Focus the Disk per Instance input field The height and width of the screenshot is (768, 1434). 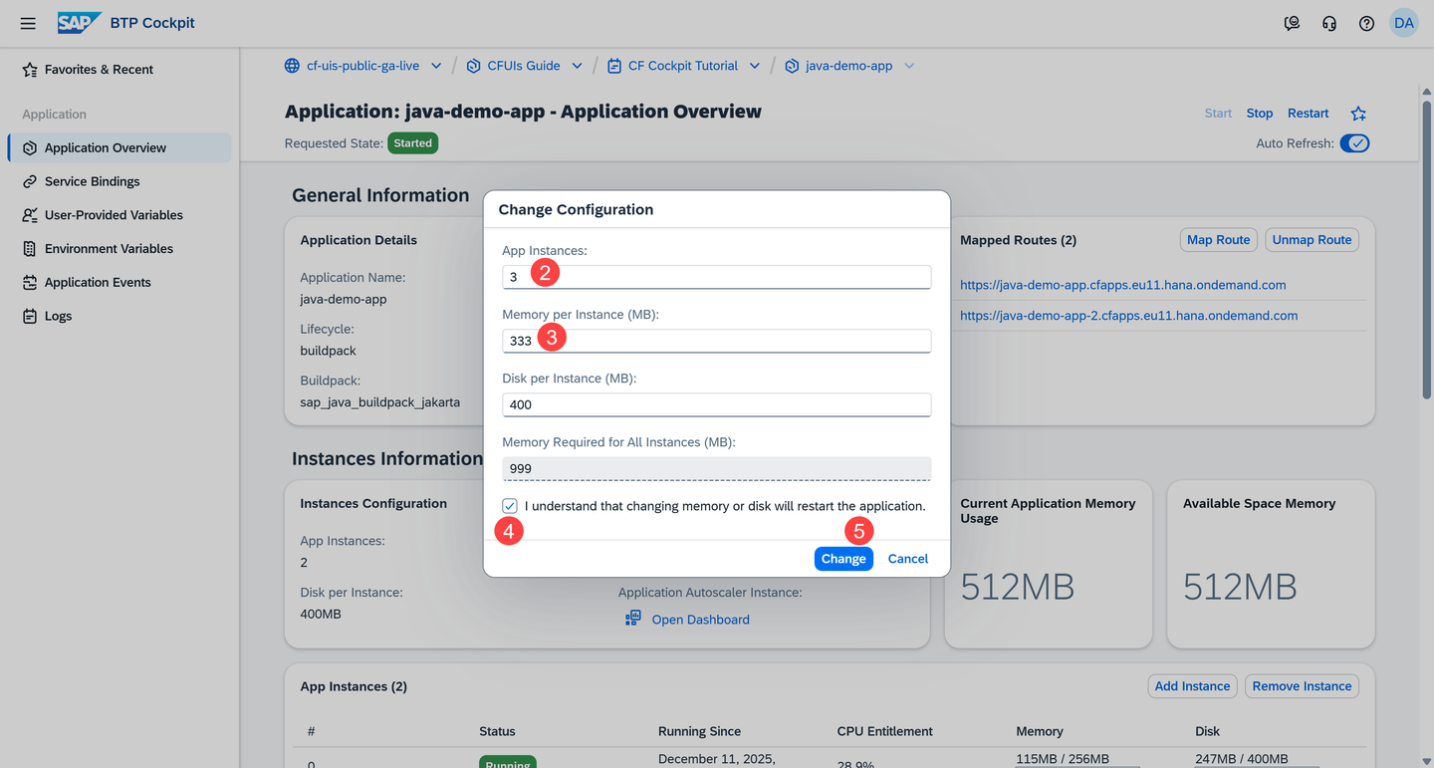click(x=717, y=404)
